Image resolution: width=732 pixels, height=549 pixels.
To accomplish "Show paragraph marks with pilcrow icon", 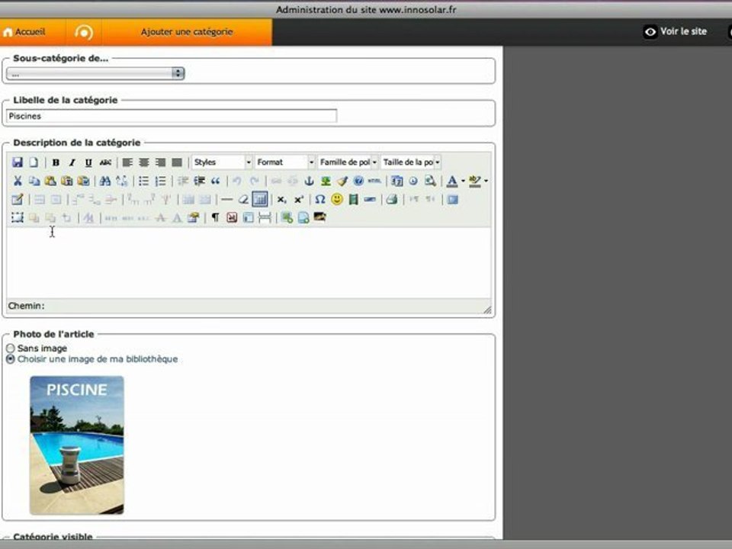I will 215,217.
